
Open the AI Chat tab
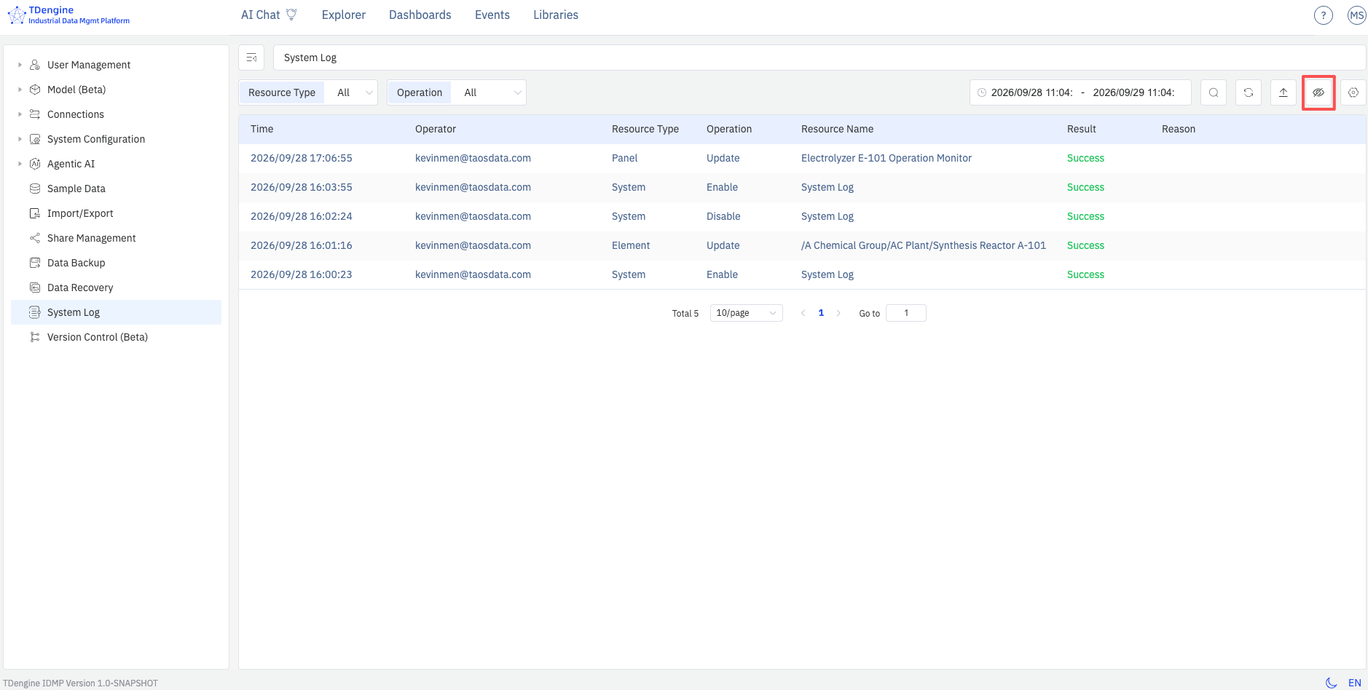click(x=269, y=15)
